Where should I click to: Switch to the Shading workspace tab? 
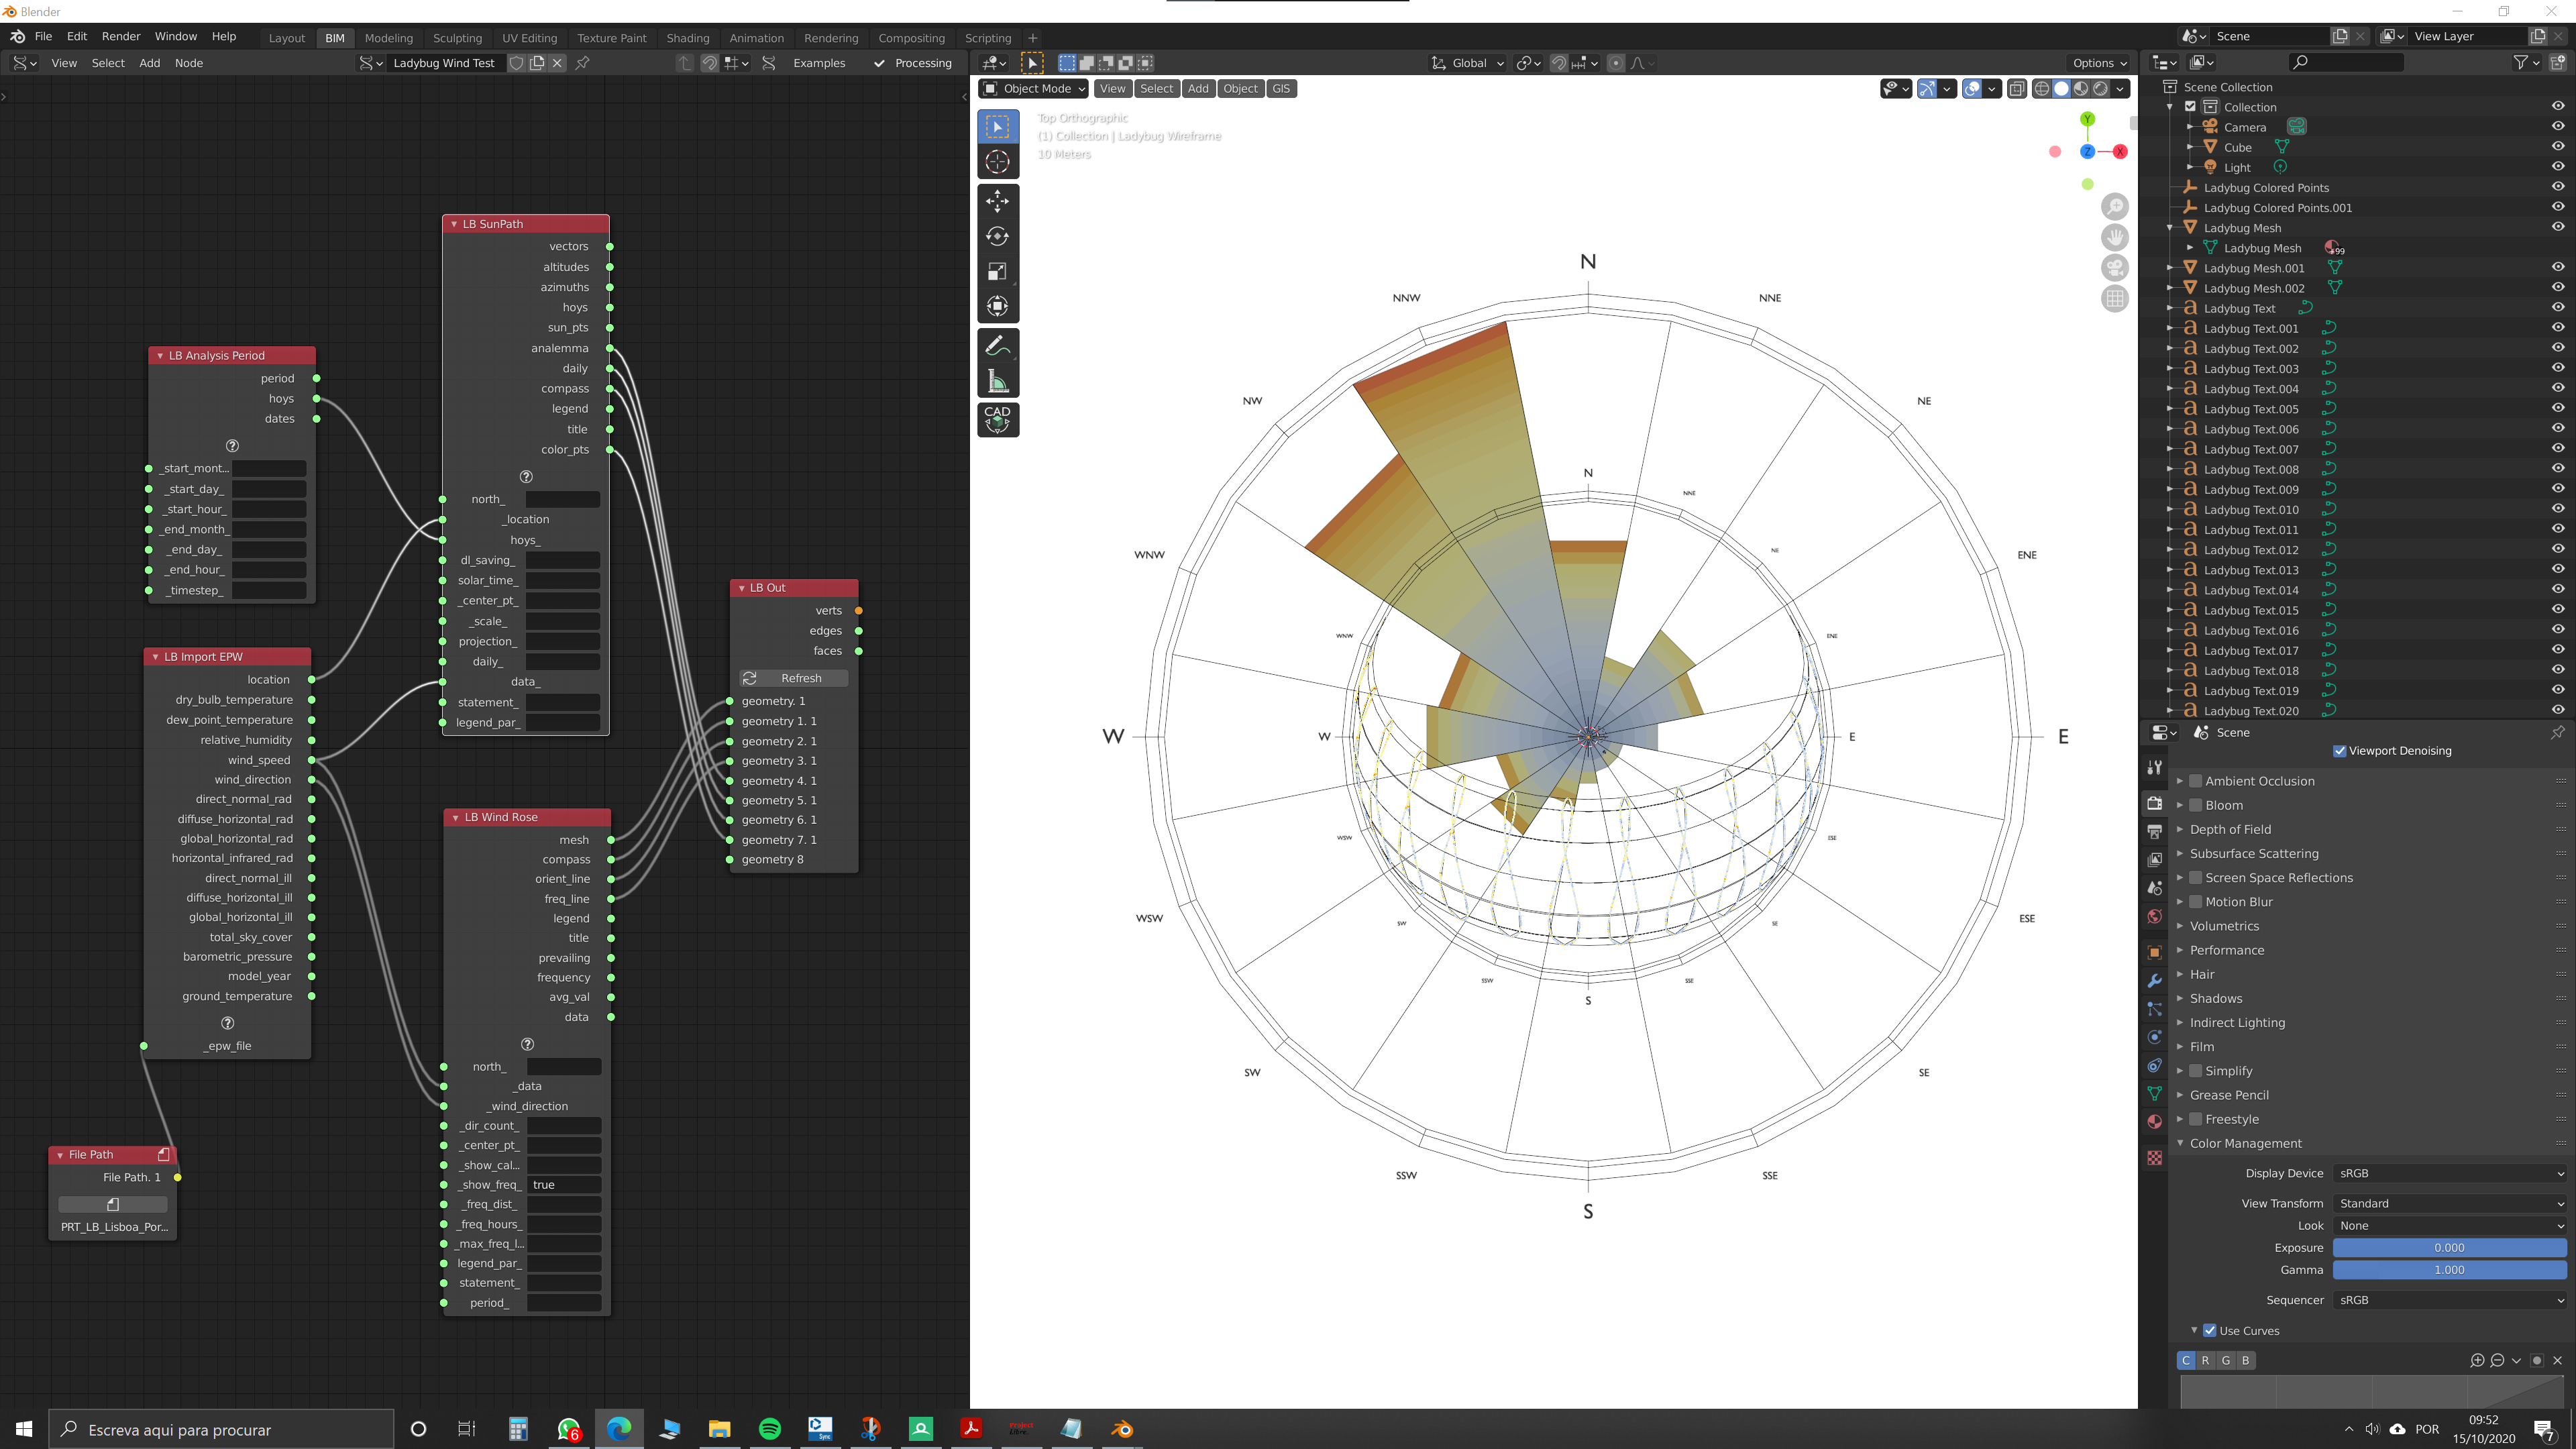(688, 38)
